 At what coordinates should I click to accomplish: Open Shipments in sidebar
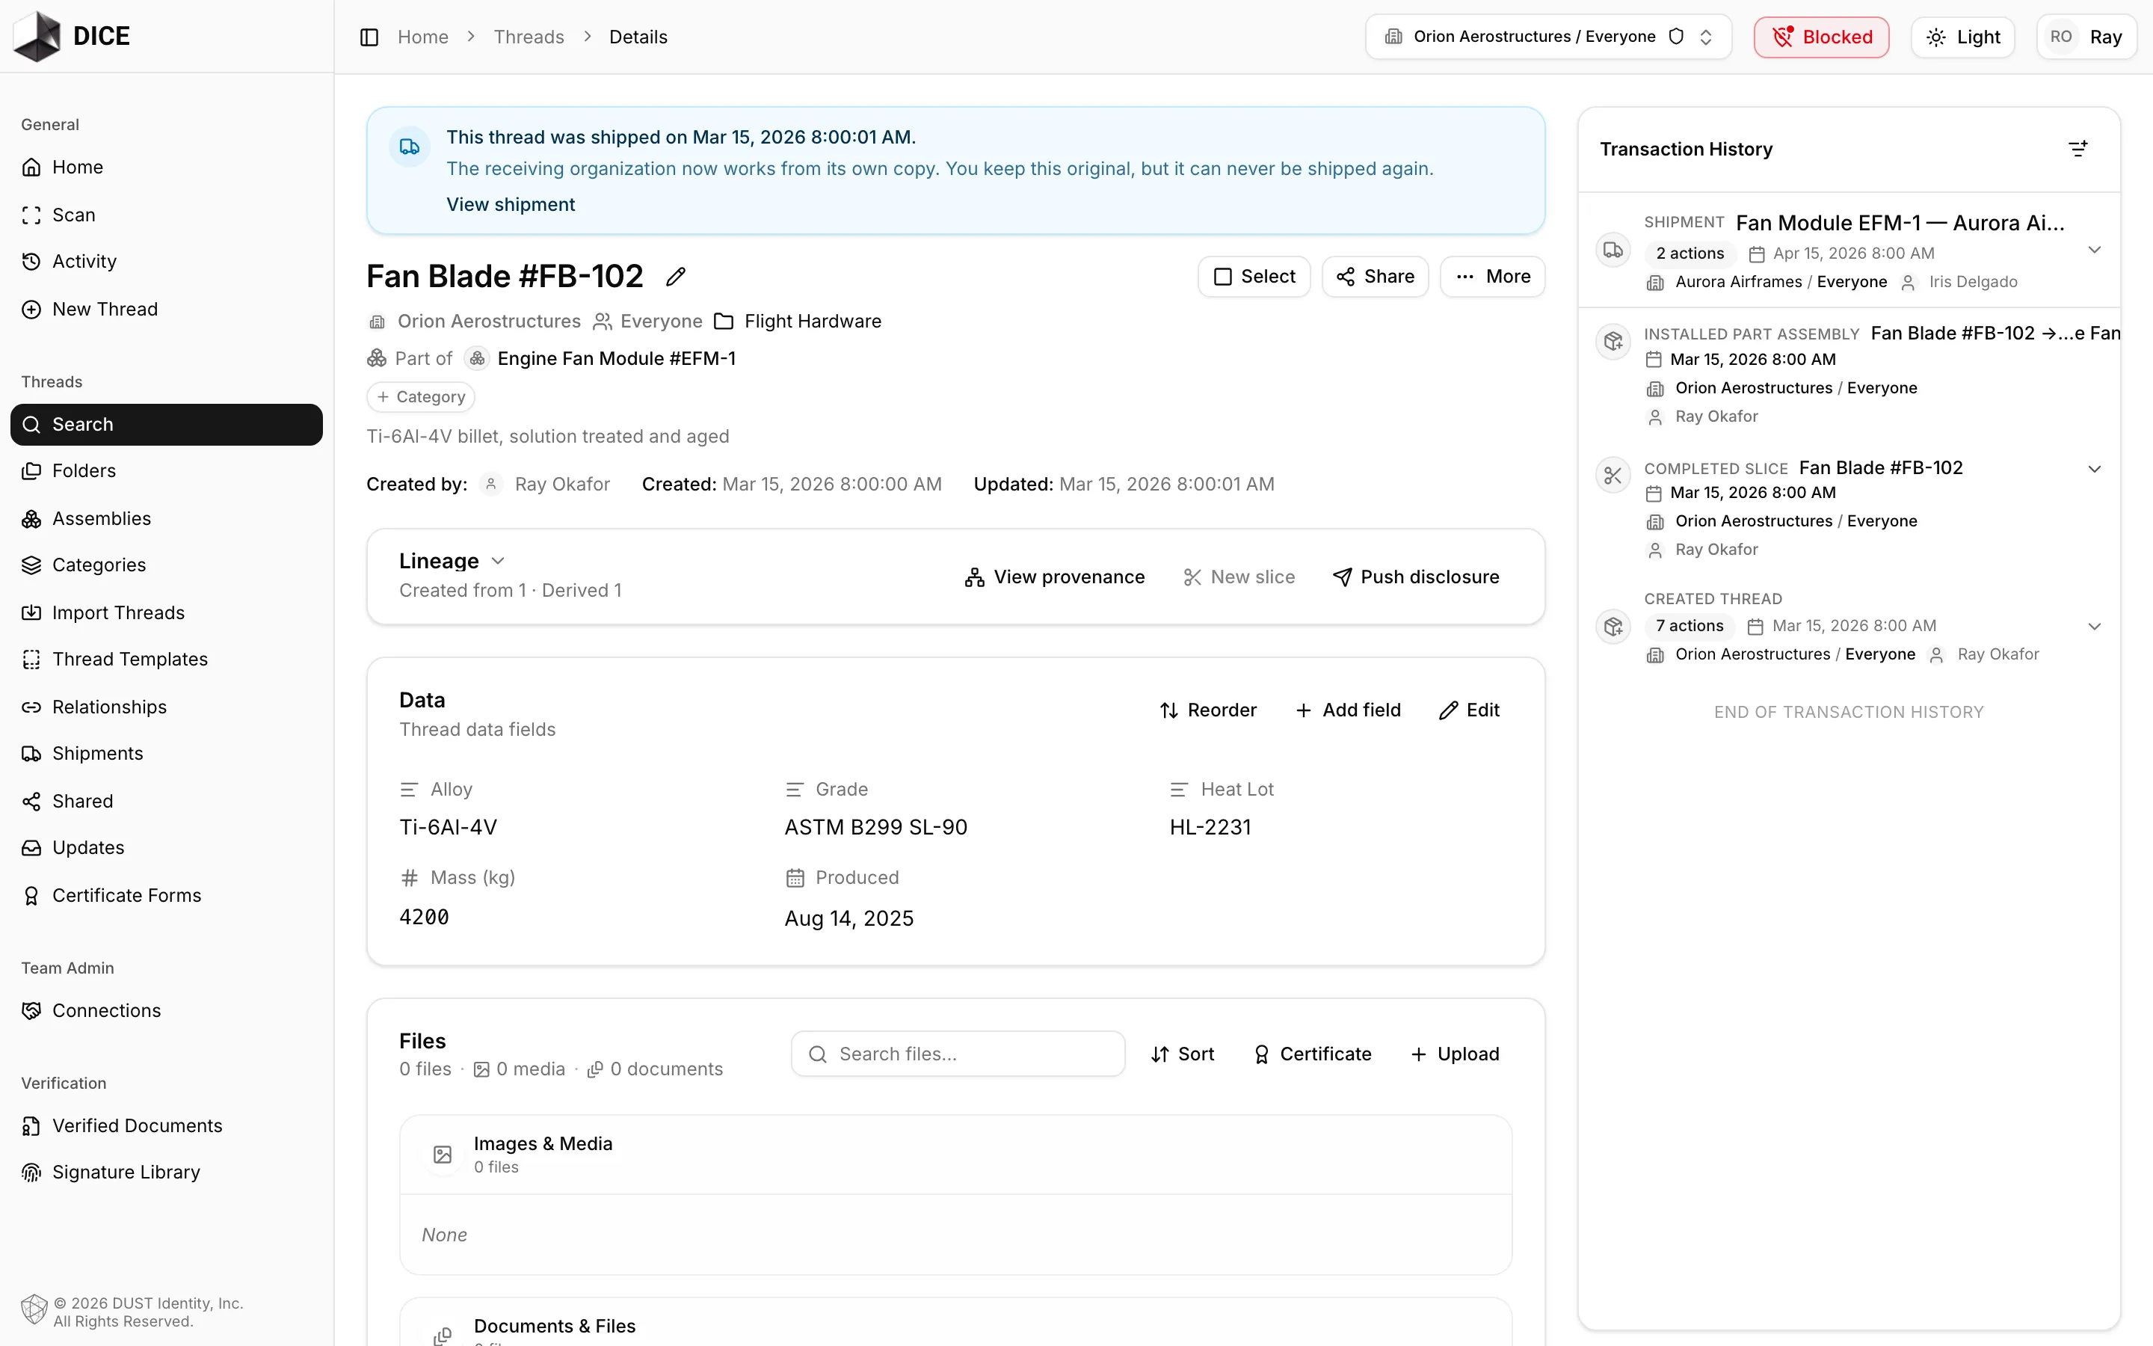click(x=167, y=753)
